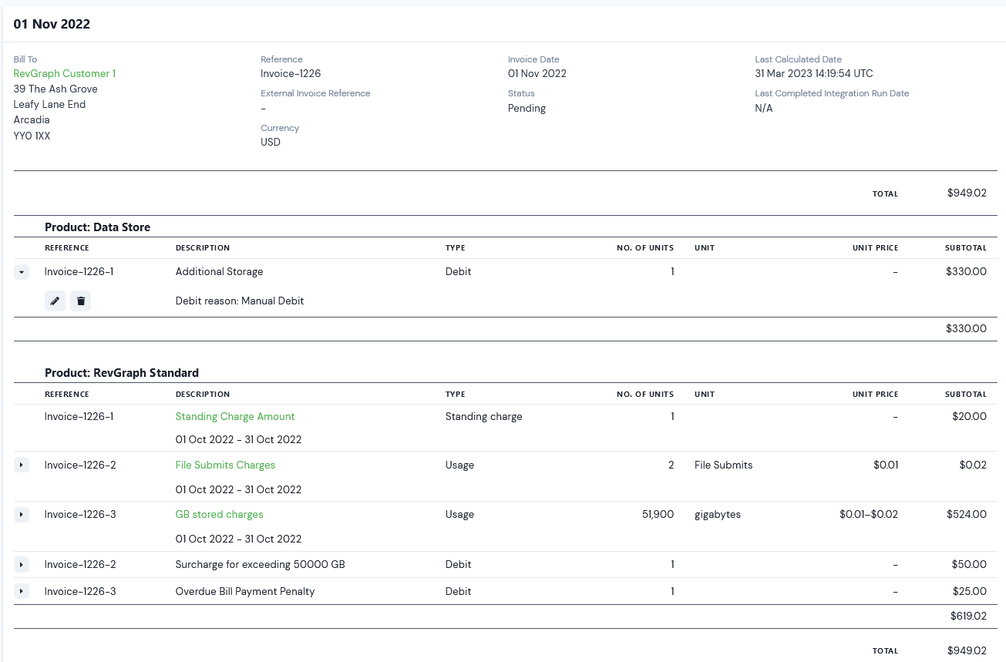Screen dimensions: 1006x662
Task: Expand the Overdue Bill Payment Penalty row
Action: tap(22, 591)
